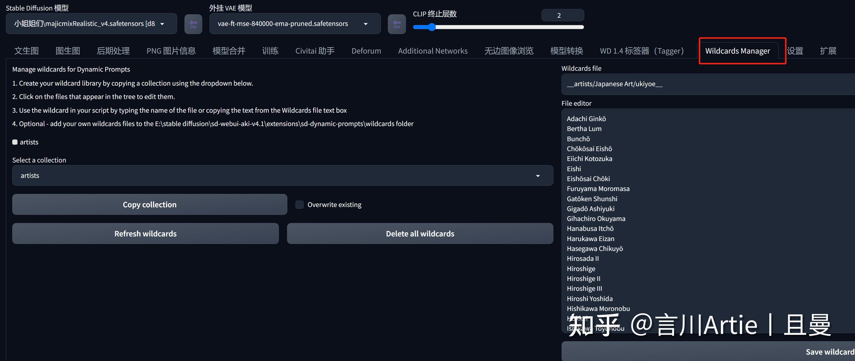855x361 pixels.
Task: Enable the Overwrite existing checkbox
Action: click(x=299, y=205)
